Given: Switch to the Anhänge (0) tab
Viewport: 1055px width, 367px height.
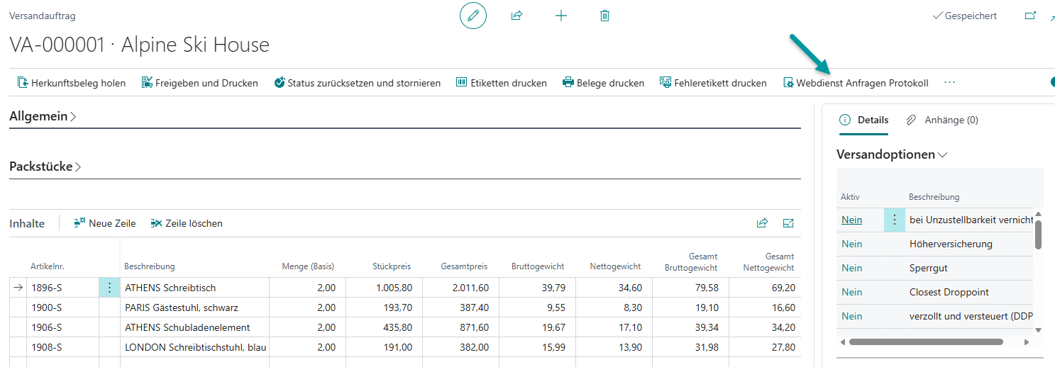Looking at the screenshot, I should point(943,120).
